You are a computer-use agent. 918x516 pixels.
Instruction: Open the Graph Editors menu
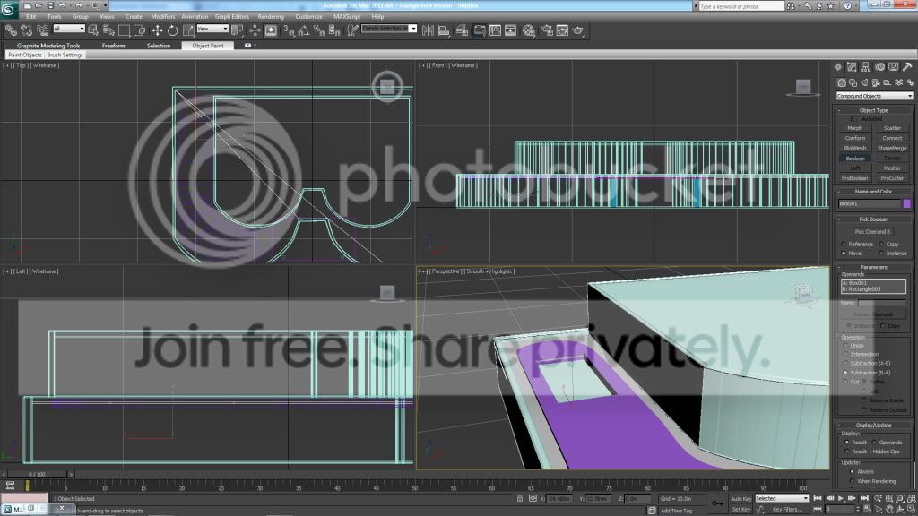pyautogui.click(x=232, y=16)
